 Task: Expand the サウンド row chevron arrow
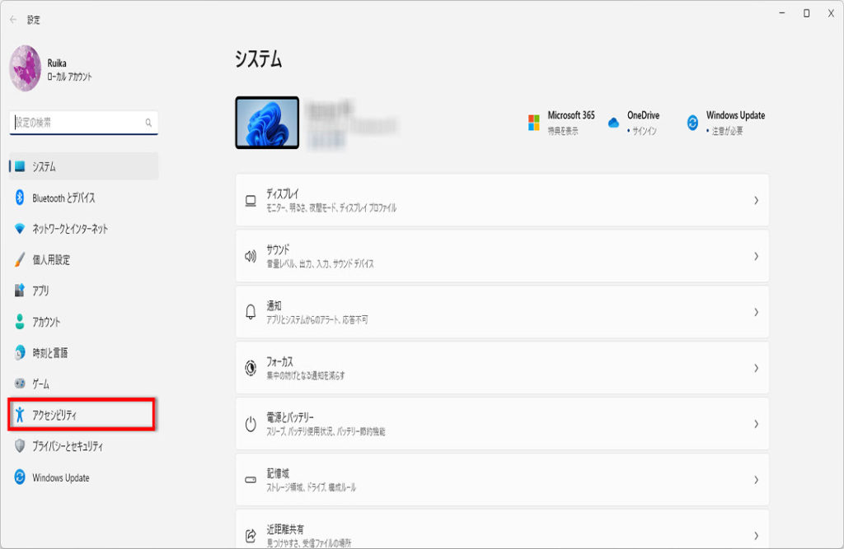point(755,256)
